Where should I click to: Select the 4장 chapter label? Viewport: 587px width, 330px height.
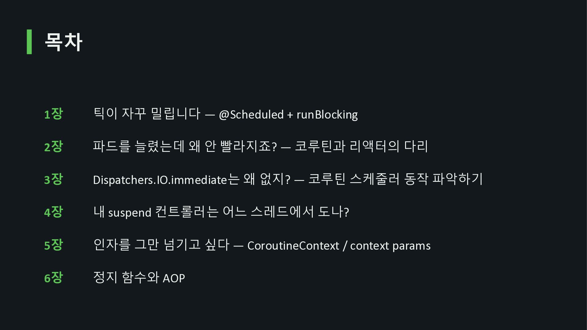point(54,212)
